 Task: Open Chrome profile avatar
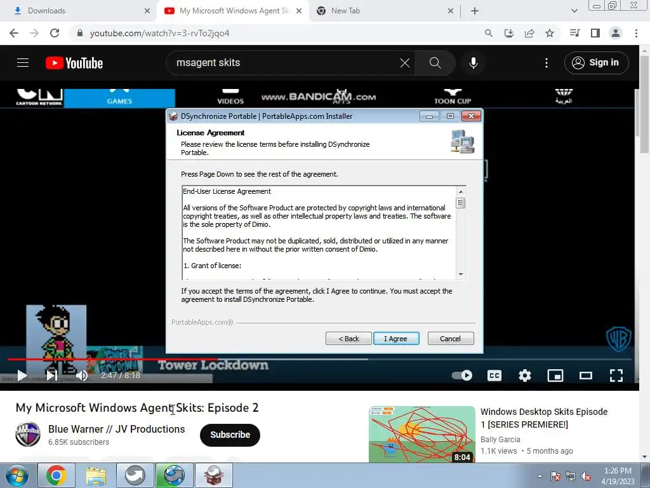click(616, 33)
